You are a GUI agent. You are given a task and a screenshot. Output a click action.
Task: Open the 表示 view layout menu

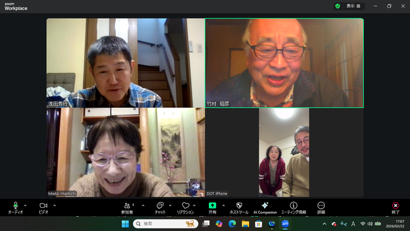coord(353,6)
